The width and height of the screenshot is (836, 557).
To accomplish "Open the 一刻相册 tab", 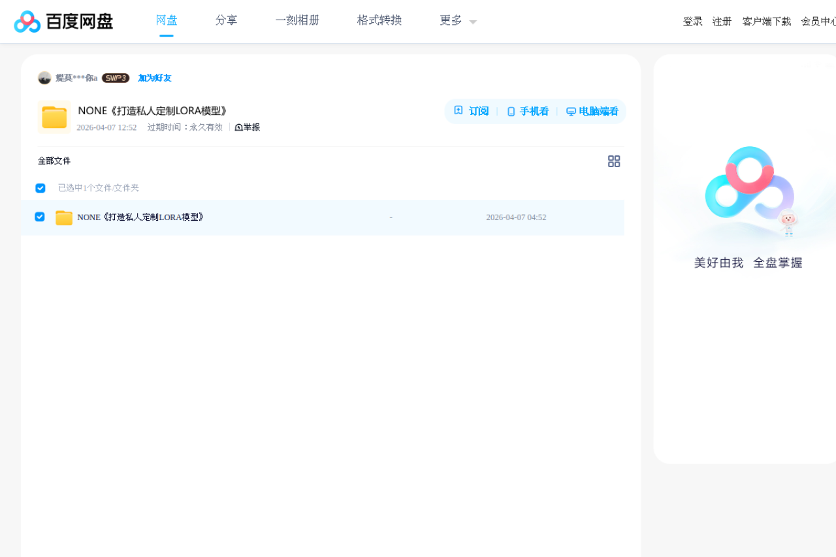I will (x=297, y=20).
